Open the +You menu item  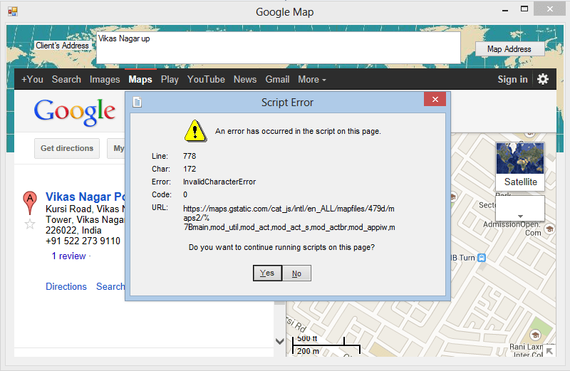[32, 79]
